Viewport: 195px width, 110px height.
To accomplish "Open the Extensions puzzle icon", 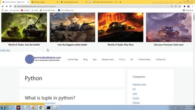I will point(184,6).
